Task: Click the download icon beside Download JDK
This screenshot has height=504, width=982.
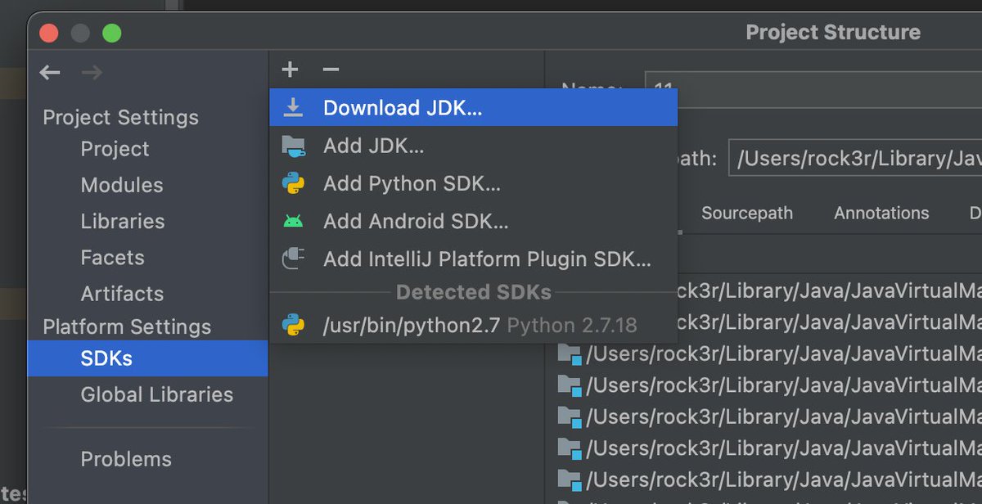Action: (293, 108)
